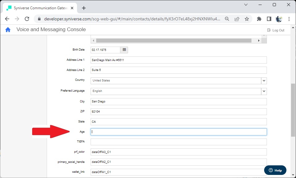This screenshot has width=296, height=178.
Task: Click the horizontal scrollbar left arrow
Action: pos(93,40)
